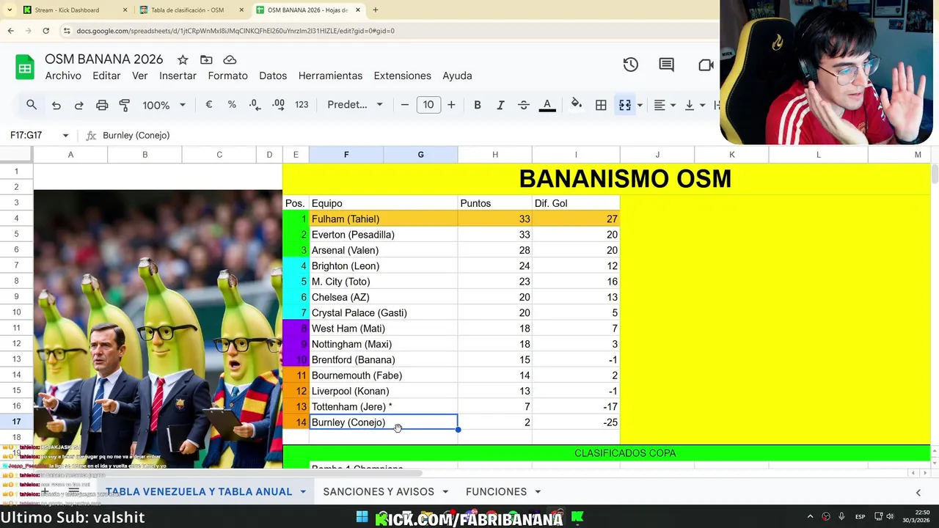Increase font size with plus

tap(451, 105)
